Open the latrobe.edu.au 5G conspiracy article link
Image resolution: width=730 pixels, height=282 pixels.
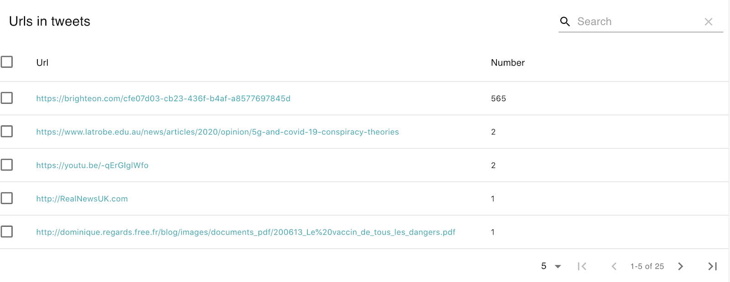pyautogui.click(x=217, y=132)
